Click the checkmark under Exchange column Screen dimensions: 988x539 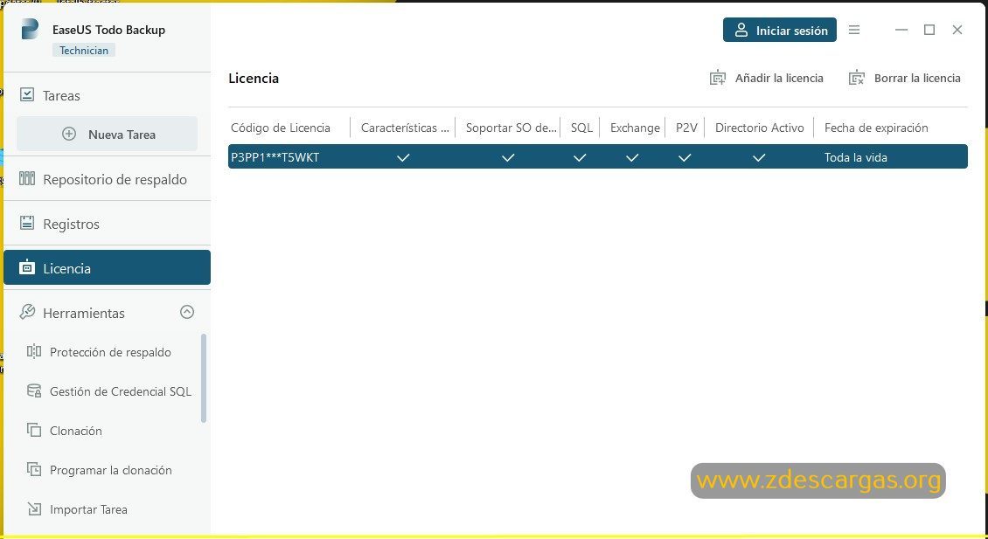[x=632, y=157]
